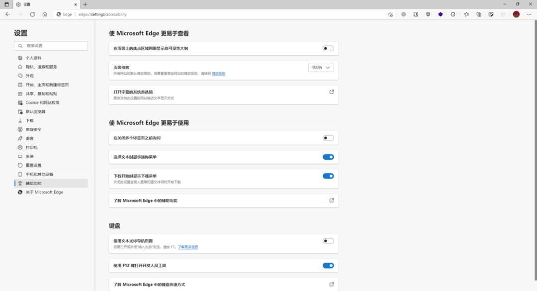Reload the page with the refresh icon
Image resolution: width=537 pixels, height=291 pixels.
coord(32,14)
